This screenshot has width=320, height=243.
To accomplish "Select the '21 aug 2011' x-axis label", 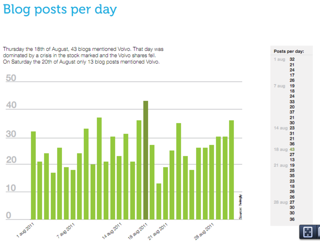I will coord(157,231).
